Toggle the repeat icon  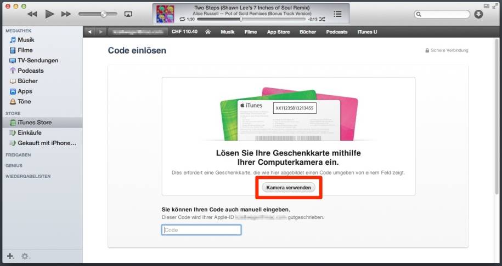183,19
